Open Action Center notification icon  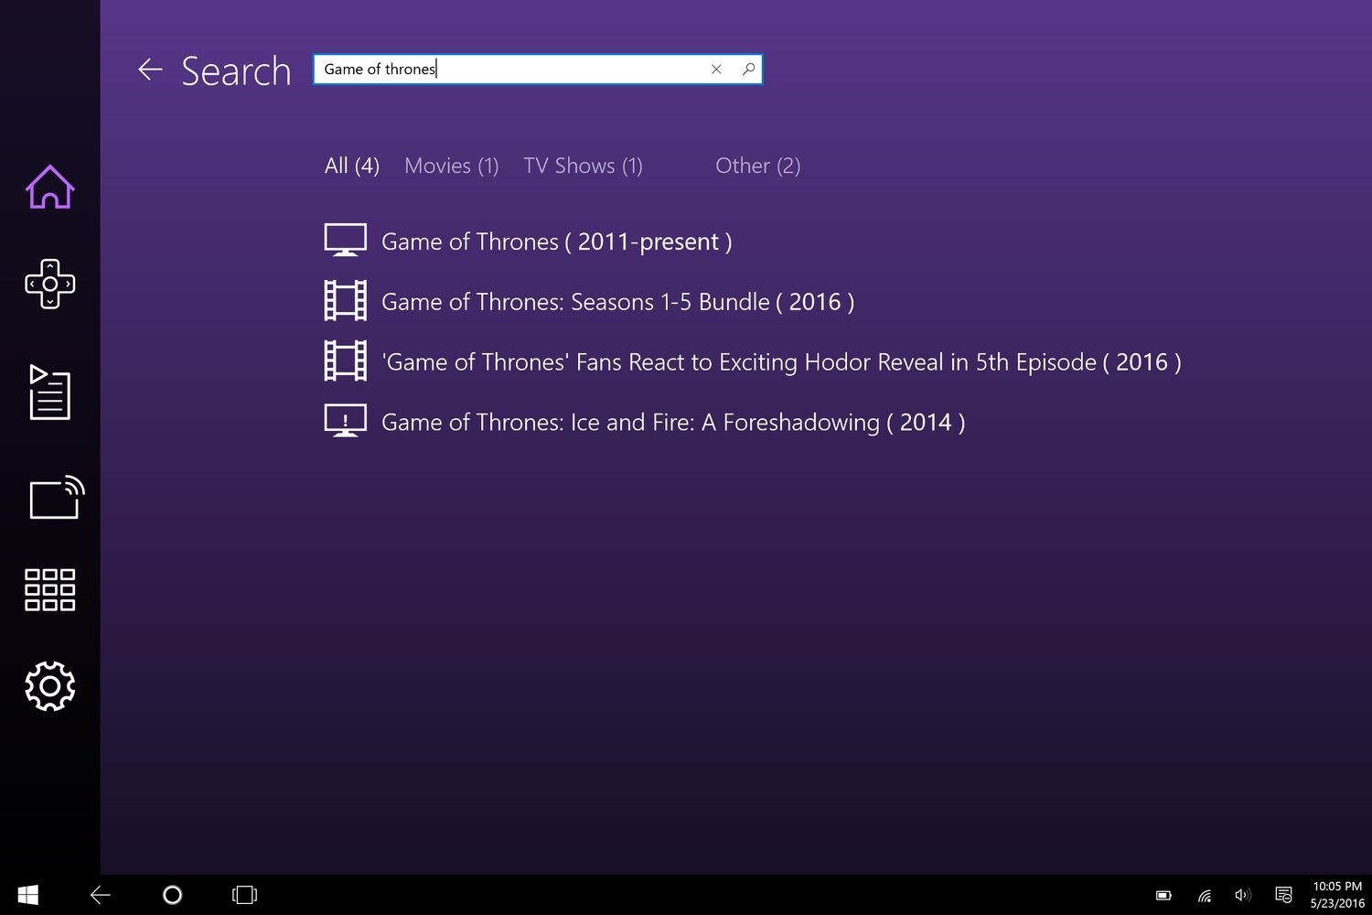click(x=1283, y=895)
